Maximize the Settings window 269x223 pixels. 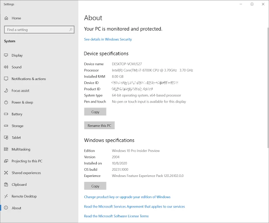click(x=252, y=4)
